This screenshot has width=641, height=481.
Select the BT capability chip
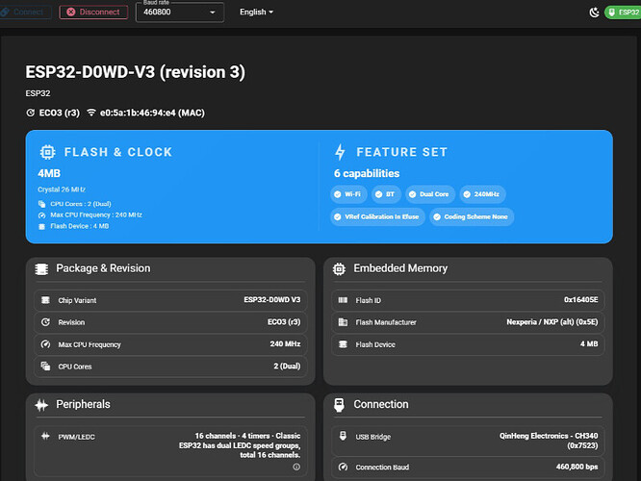[386, 194]
